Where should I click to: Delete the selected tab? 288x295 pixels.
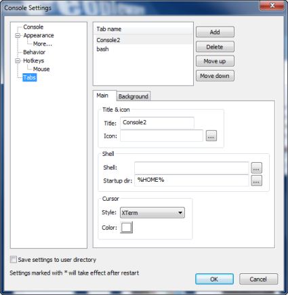tap(215, 47)
